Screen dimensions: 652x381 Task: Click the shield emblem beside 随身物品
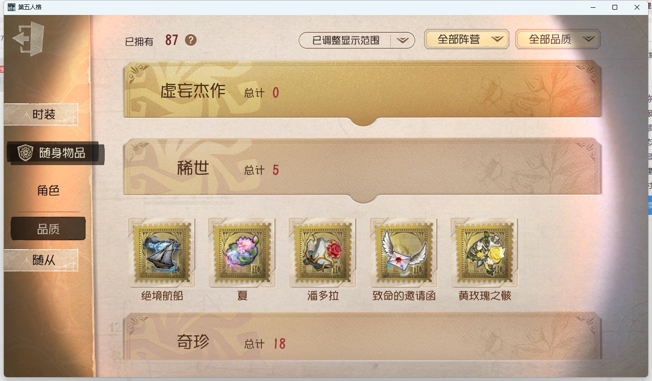25,153
